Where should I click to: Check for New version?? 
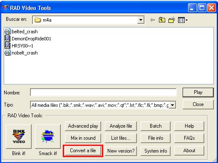point(121,151)
